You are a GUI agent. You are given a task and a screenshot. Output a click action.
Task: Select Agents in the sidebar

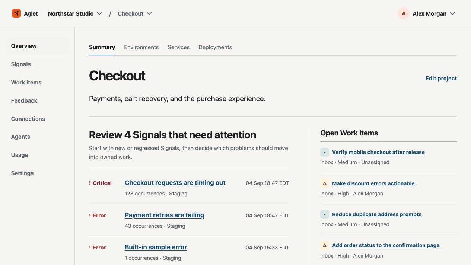pos(20,137)
